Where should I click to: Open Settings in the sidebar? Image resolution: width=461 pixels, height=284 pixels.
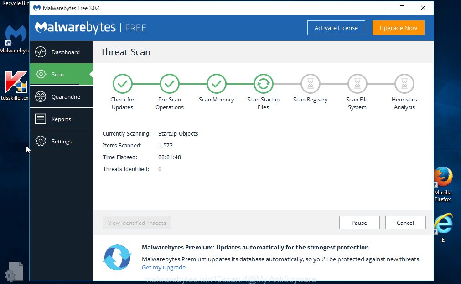click(61, 141)
